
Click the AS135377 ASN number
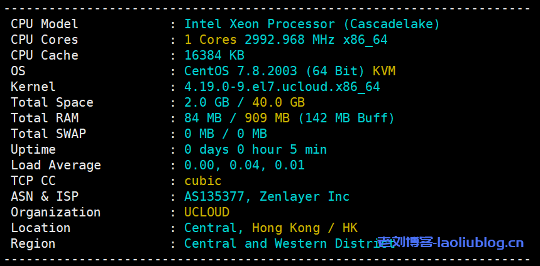(x=214, y=196)
